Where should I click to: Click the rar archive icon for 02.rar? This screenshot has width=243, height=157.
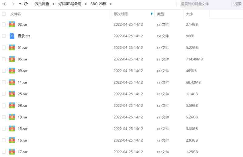pos(12,24)
